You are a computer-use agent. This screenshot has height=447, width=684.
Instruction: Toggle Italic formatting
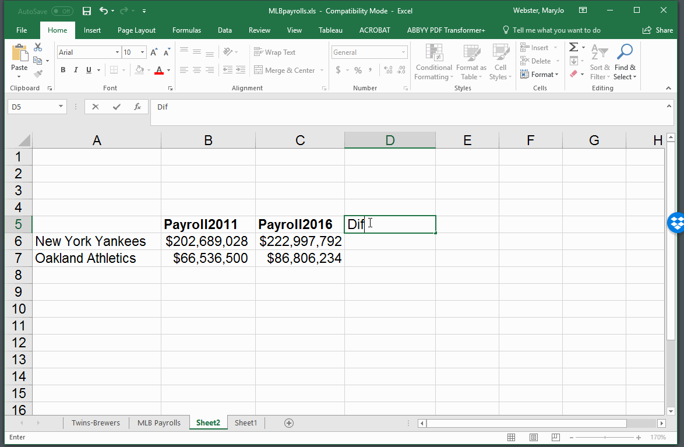[x=76, y=70]
